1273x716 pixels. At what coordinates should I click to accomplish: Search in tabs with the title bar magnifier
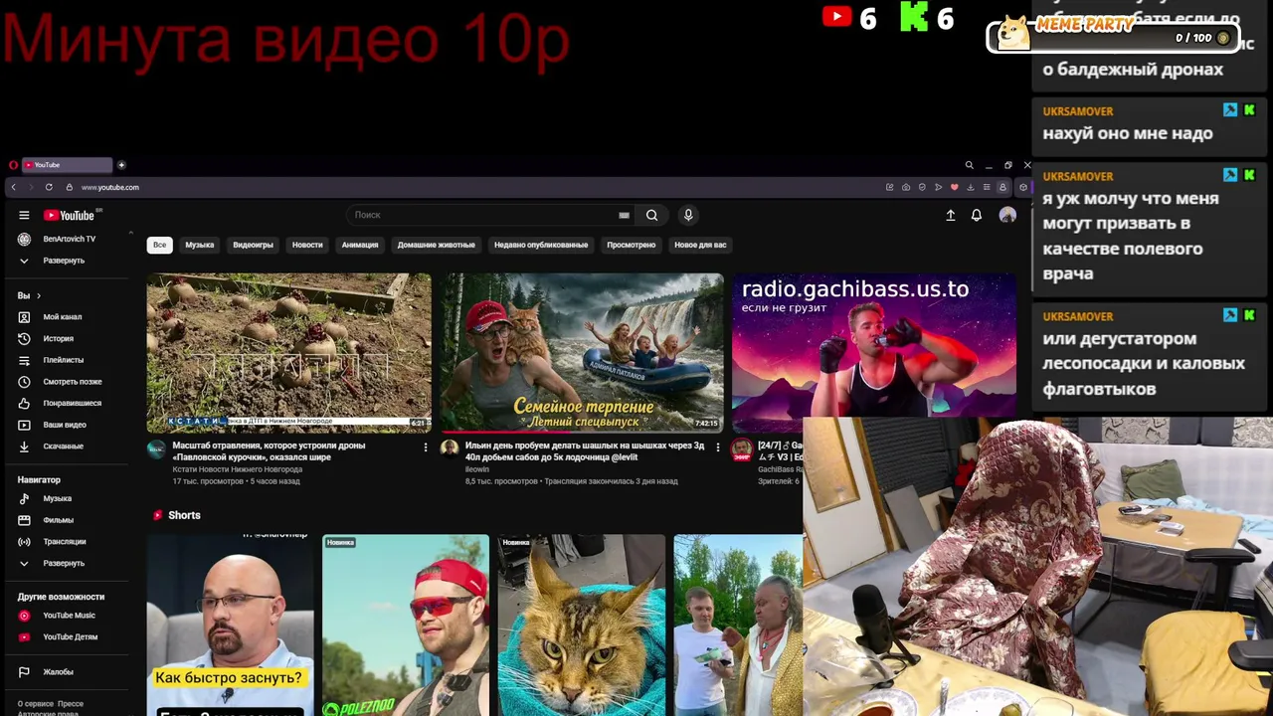pyautogui.click(x=969, y=165)
